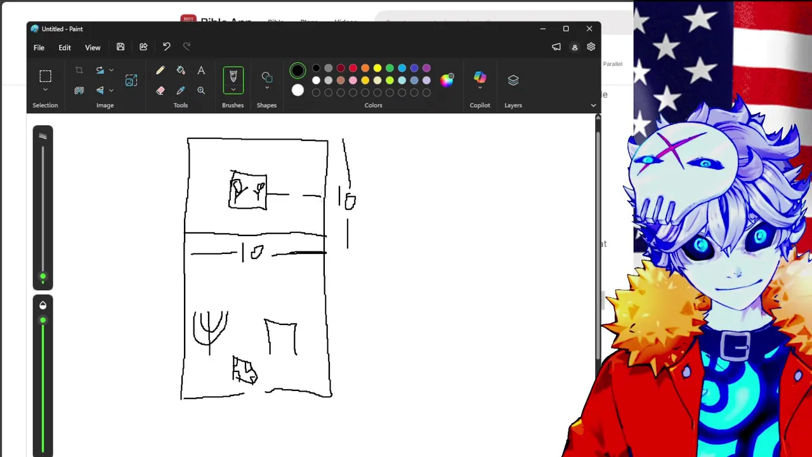Pick the red color swatch
Viewport: 812px width, 457px height.
coord(353,68)
